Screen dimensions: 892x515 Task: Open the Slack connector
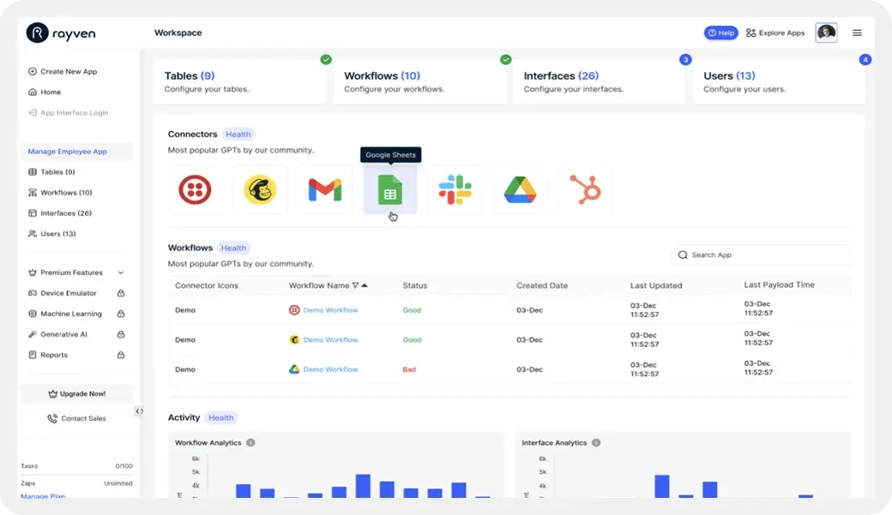pos(455,189)
